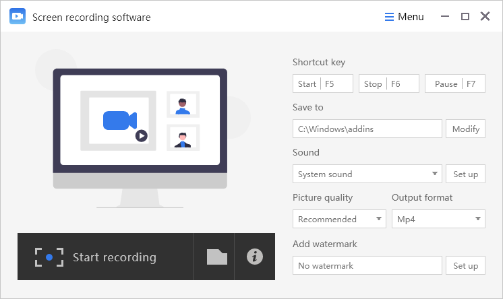Click the hamburger Menu icon
The width and height of the screenshot is (503, 299).
389,17
